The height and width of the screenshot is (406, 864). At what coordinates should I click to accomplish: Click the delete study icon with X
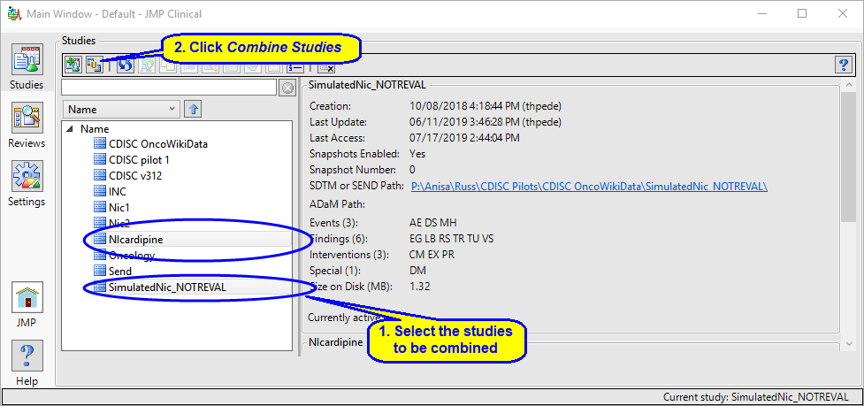tap(326, 68)
